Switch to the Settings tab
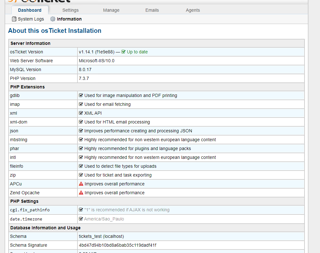 coord(71,10)
